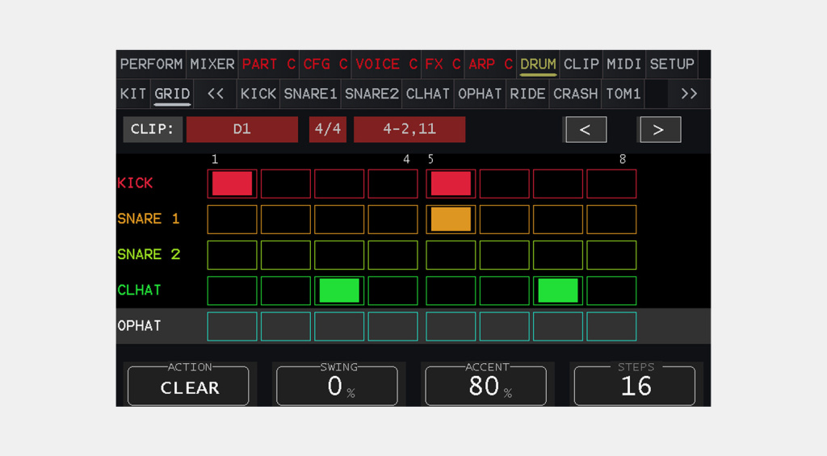Enable SNARE 1 step 7
This screenshot has width=827, height=456.
tap(558, 220)
